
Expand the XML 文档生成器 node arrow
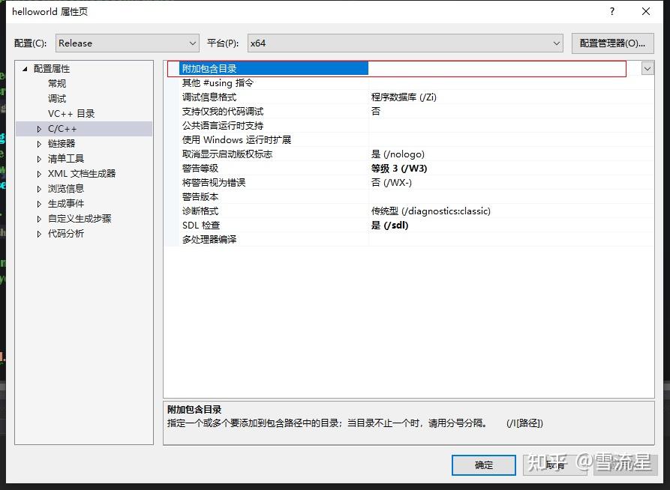[x=39, y=174]
